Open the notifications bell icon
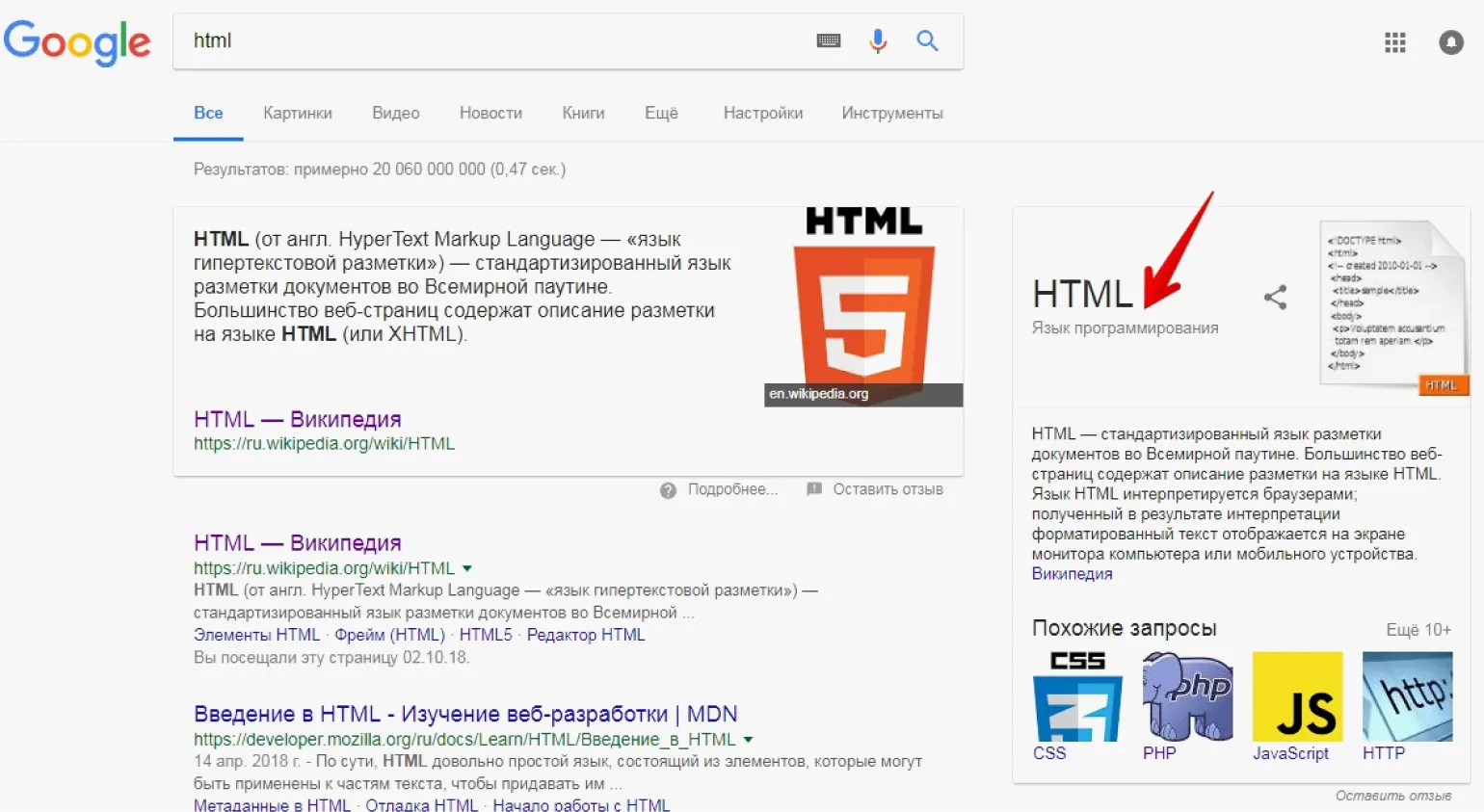Image resolution: width=1484 pixels, height=812 pixels. click(1451, 42)
